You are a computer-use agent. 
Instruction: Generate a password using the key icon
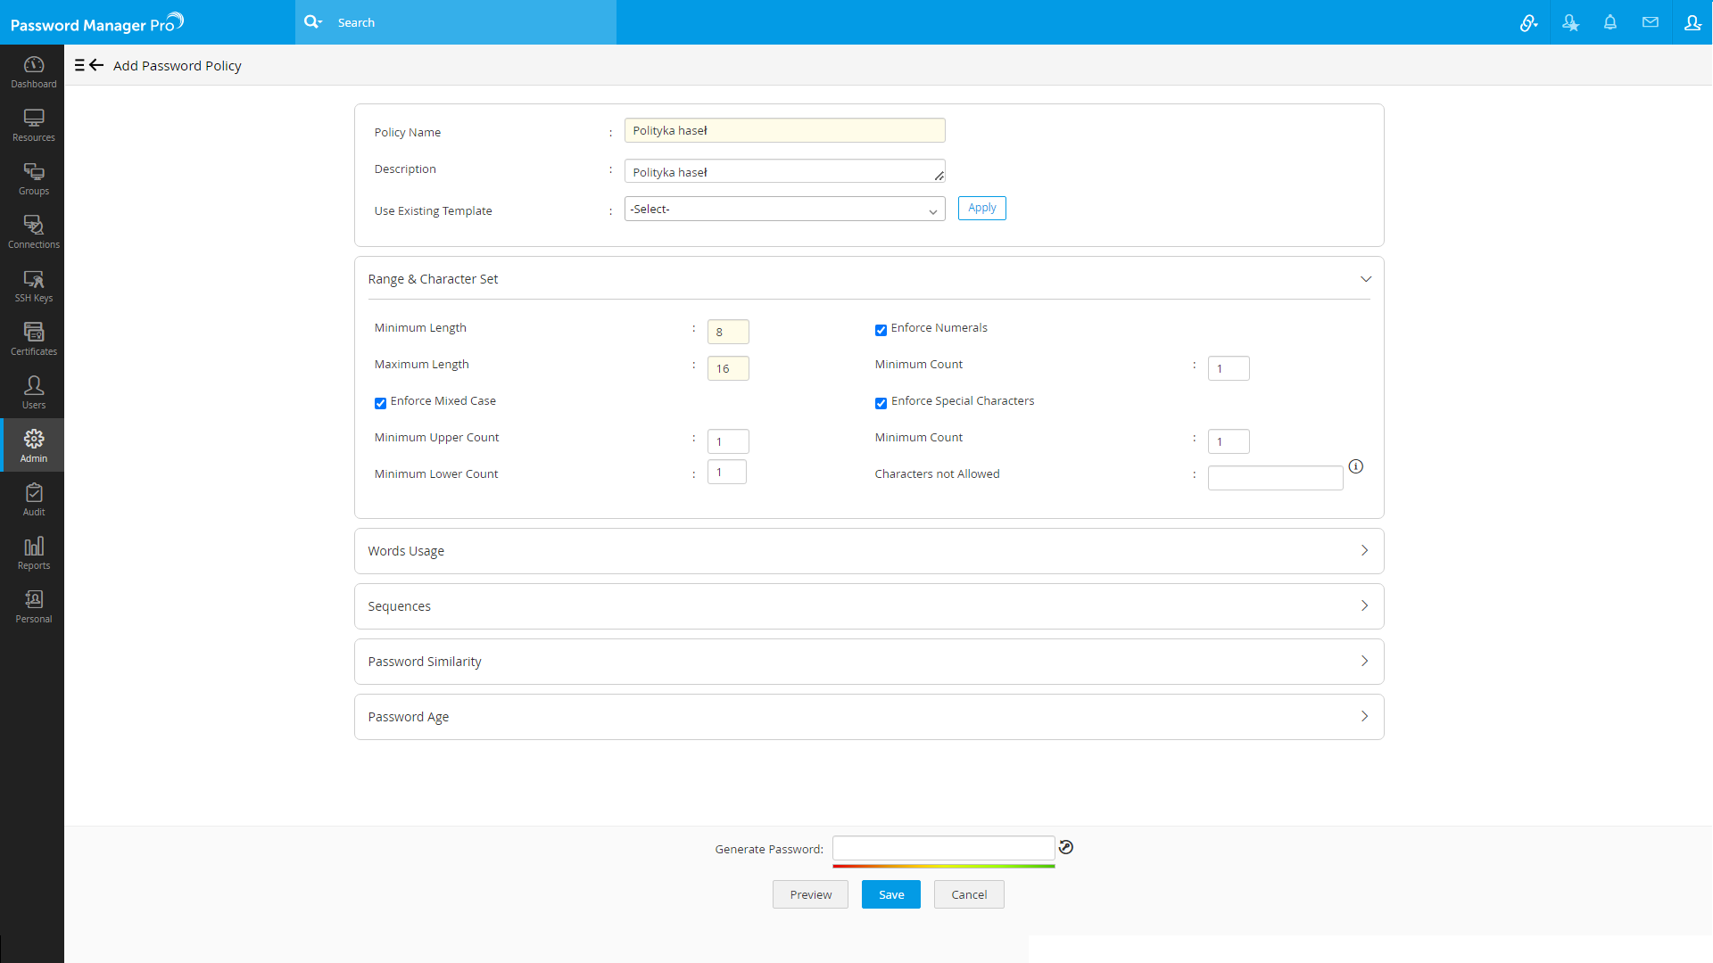click(x=1066, y=847)
